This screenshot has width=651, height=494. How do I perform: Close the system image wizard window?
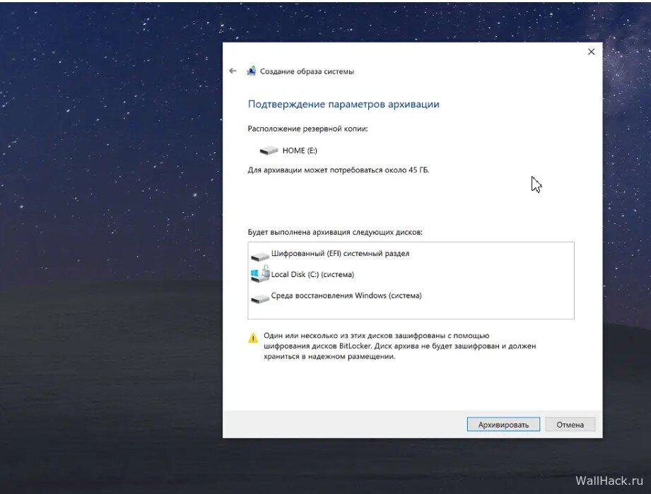coord(591,52)
